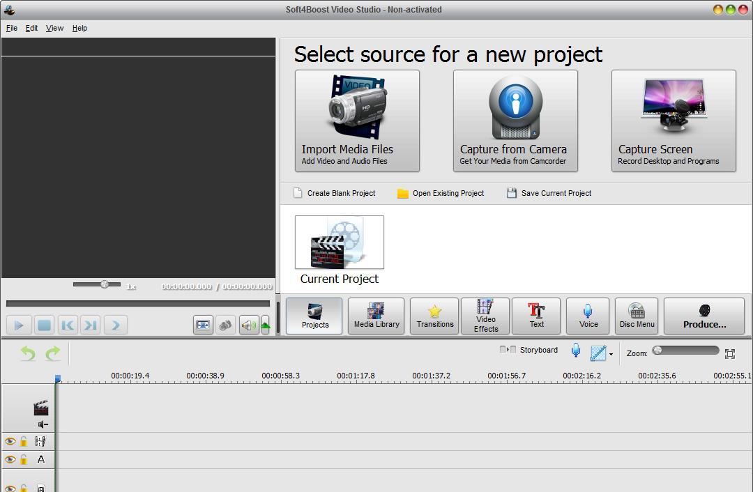
Task: Toggle lock on video effects track
Action: point(24,441)
